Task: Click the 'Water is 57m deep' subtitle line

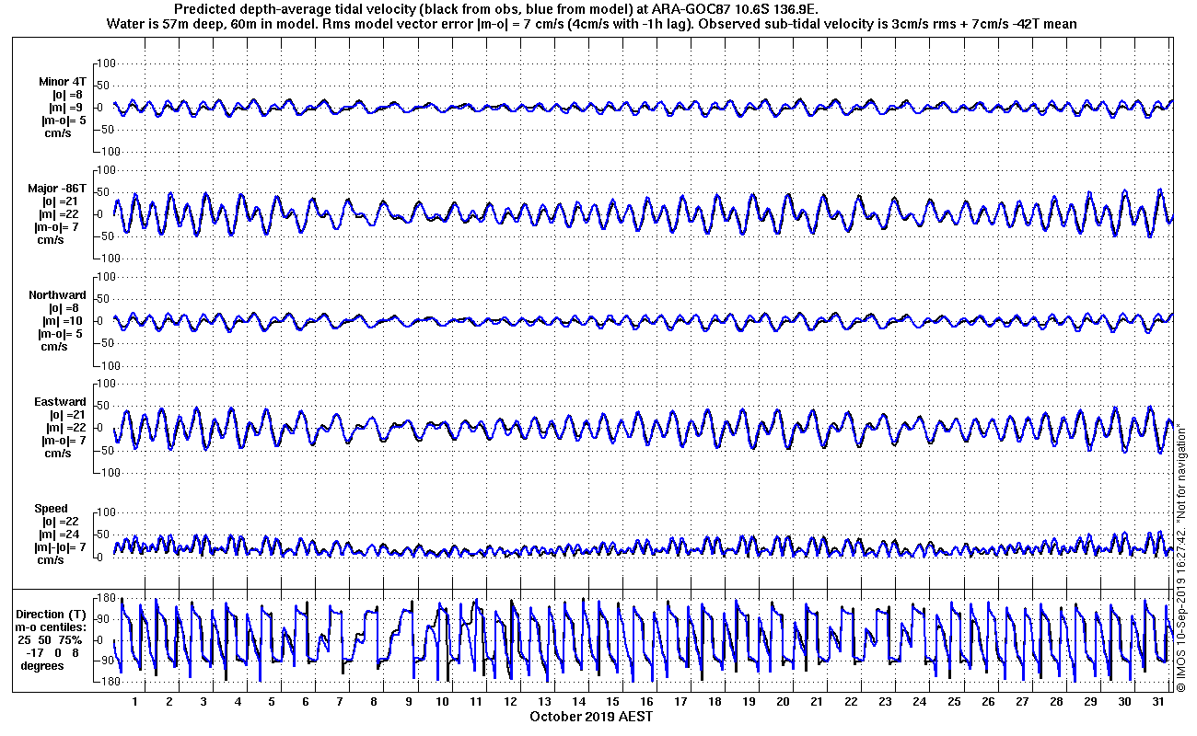Action: coord(594,24)
